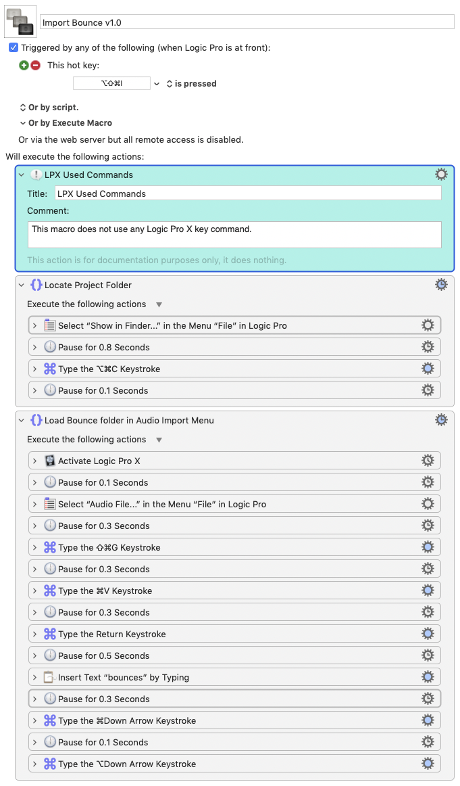The width and height of the screenshot is (460, 786).
Task: Collapse the LPX Used Commands comment action
Action: (x=22, y=175)
